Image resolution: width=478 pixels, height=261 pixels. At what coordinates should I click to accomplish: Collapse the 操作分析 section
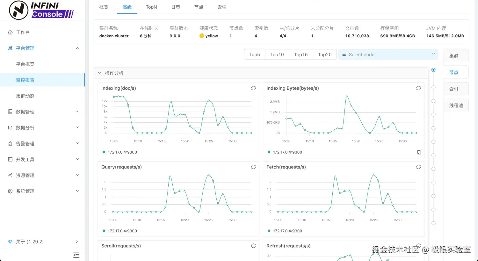[100, 73]
